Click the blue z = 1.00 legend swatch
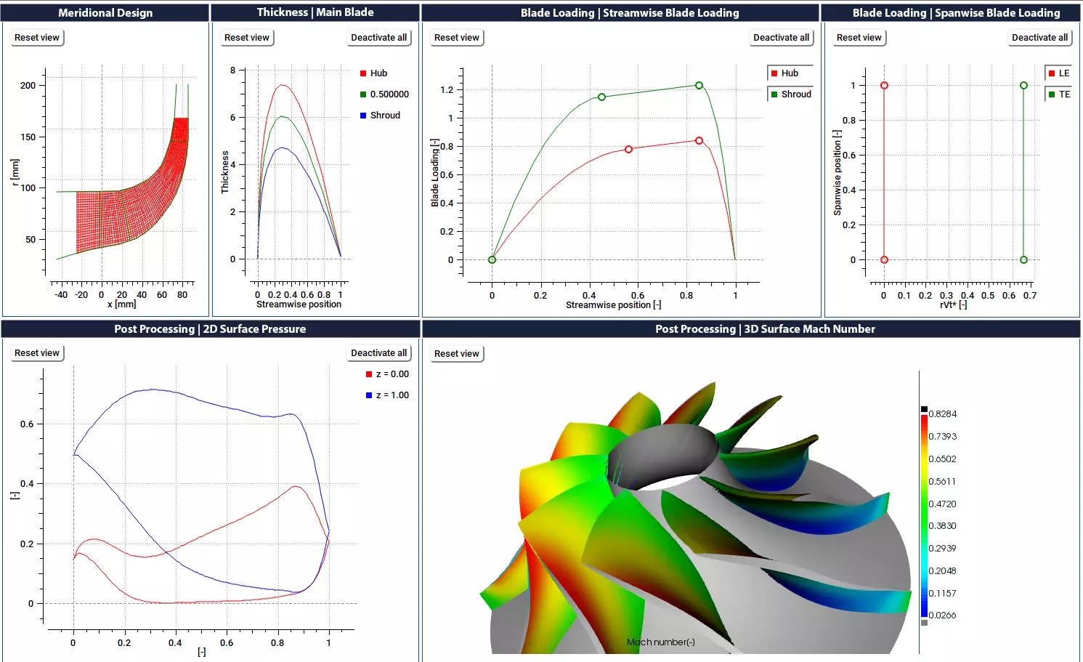 (x=369, y=395)
